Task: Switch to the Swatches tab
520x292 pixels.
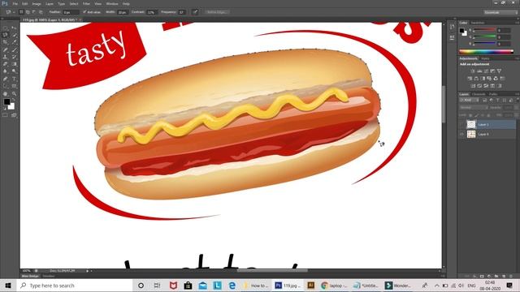Action: pos(478,23)
